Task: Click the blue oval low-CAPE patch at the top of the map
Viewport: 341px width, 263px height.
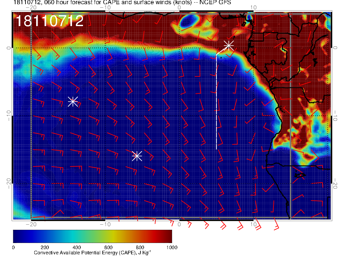Action: click(189, 22)
